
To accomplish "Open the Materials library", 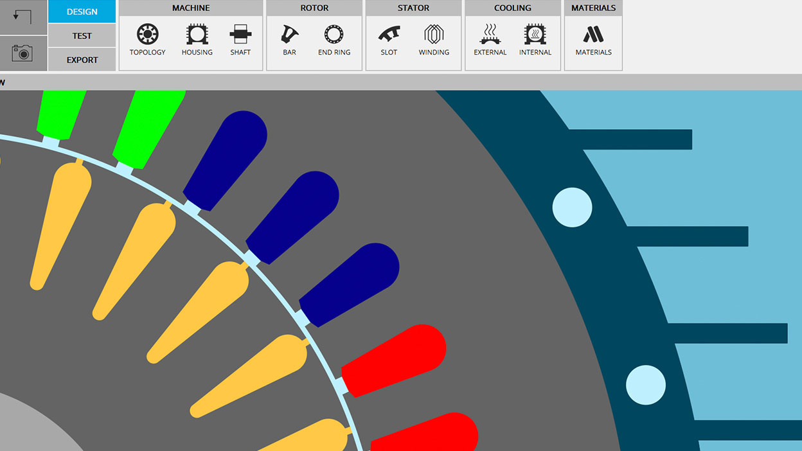I will click(593, 40).
